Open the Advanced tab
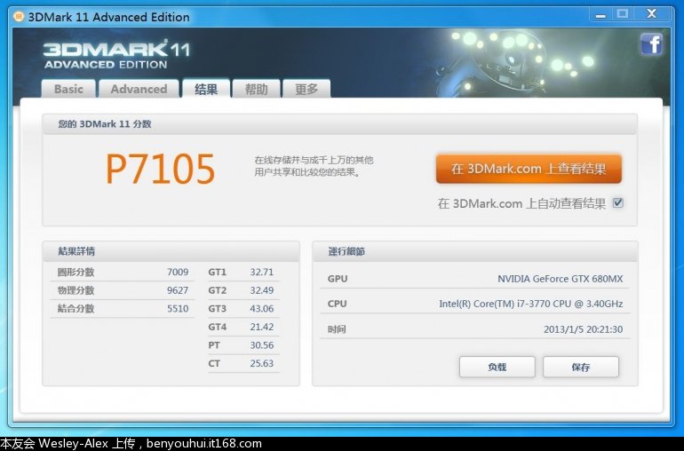Image resolution: width=684 pixels, height=451 pixels. (139, 89)
